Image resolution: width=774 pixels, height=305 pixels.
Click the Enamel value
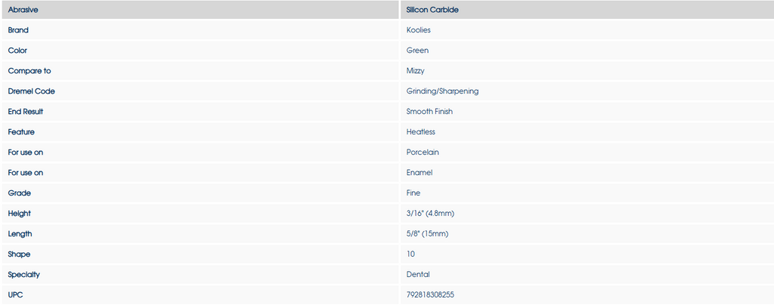pyautogui.click(x=420, y=173)
